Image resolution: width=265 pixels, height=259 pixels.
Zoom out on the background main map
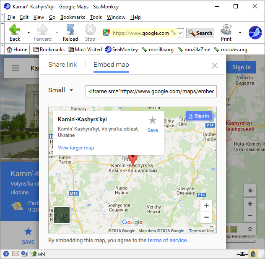(x=250, y=215)
